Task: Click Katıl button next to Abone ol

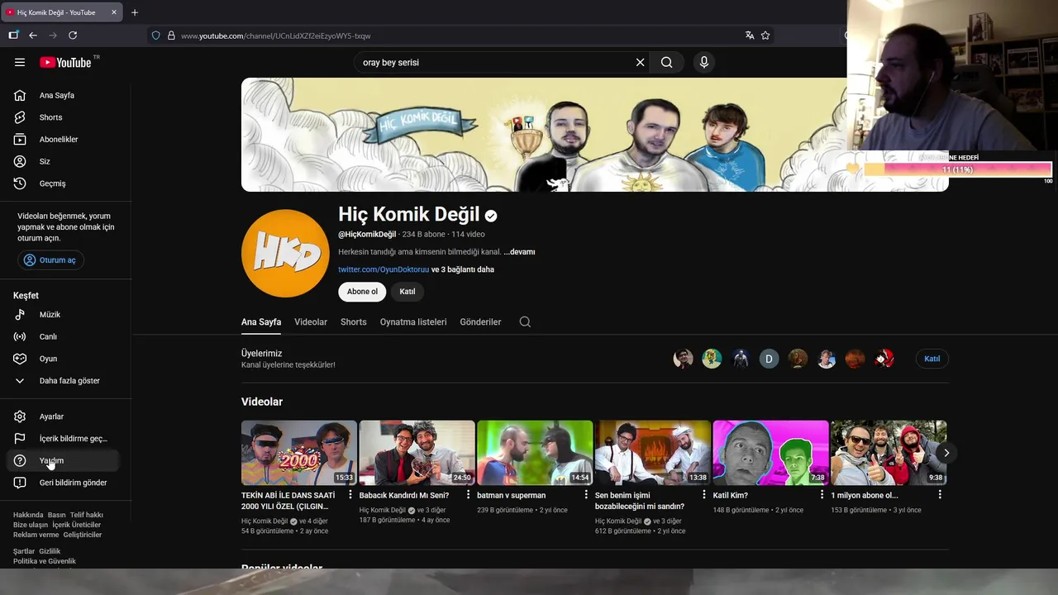Action: tap(407, 292)
